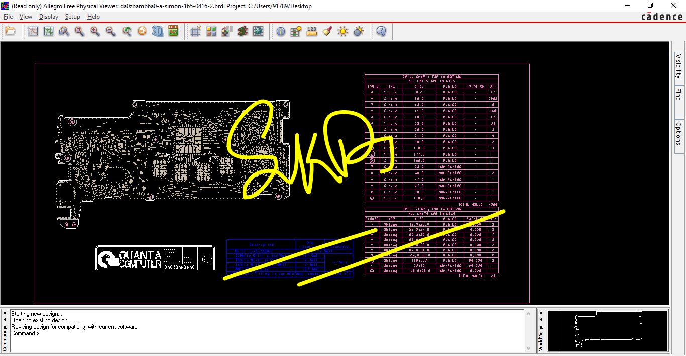Viewport: 686px width, 356px height.
Task: Launch the 3D viewer
Action: pos(158,31)
